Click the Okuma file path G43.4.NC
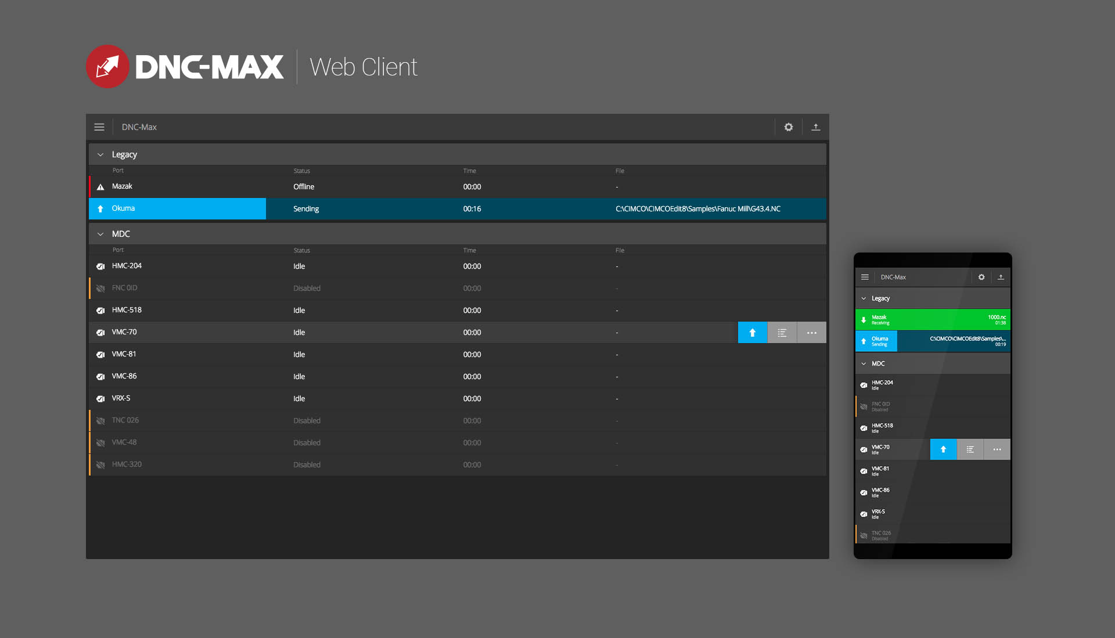 pos(697,209)
